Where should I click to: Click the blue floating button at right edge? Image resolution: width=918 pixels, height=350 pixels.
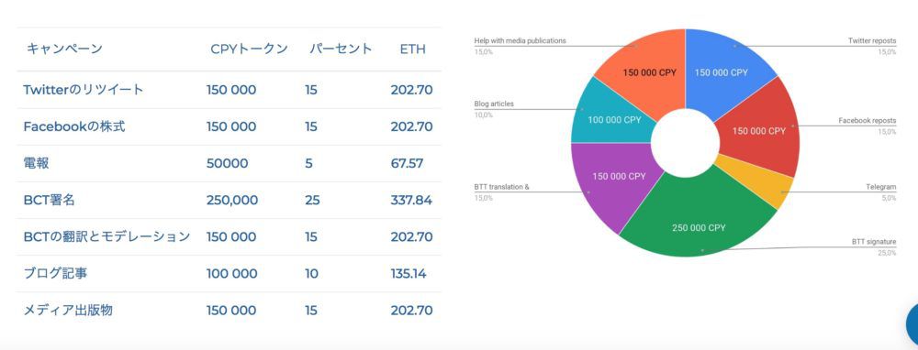click(912, 323)
